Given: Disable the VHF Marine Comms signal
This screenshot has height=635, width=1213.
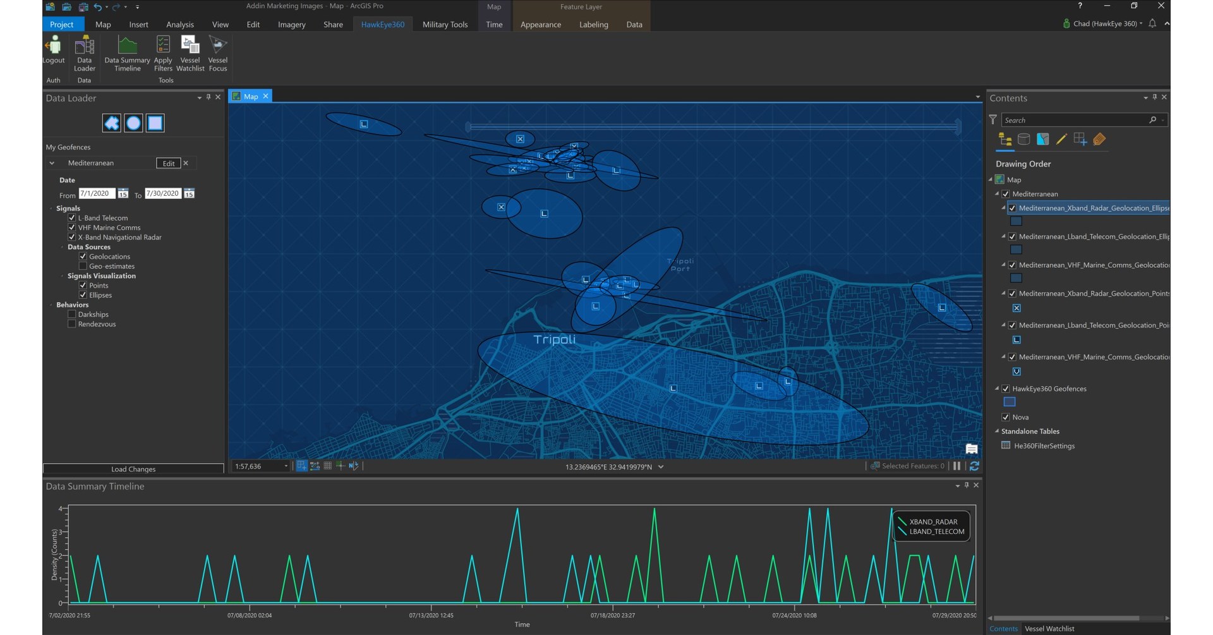Looking at the screenshot, I should click(72, 227).
